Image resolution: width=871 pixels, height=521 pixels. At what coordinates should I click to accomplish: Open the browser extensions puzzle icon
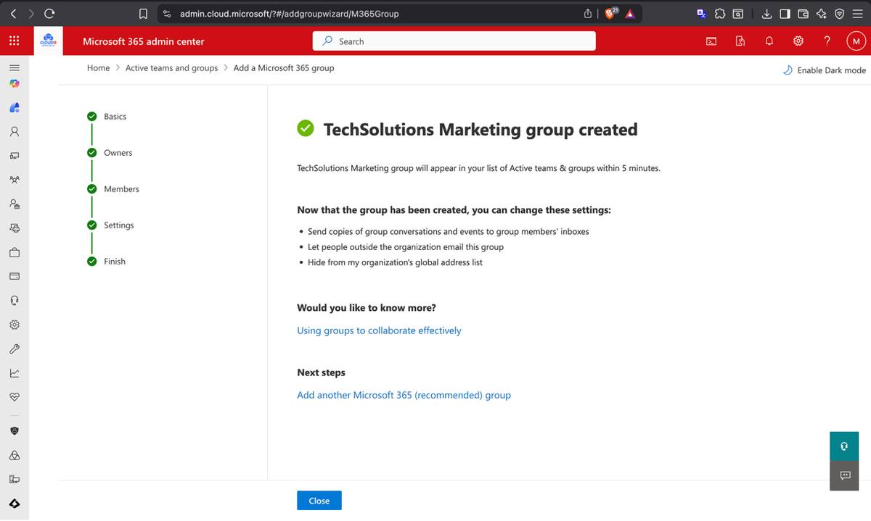click(x=720, y=14)
